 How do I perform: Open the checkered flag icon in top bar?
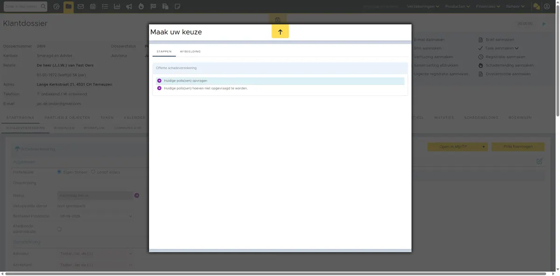point(153,7)
